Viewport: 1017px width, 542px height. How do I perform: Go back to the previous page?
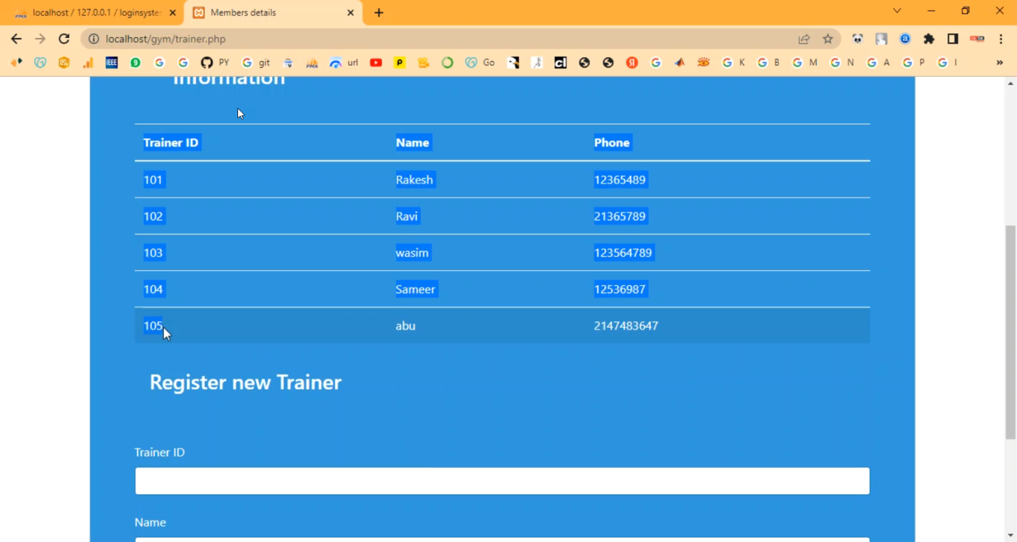(x=16, y=39)
